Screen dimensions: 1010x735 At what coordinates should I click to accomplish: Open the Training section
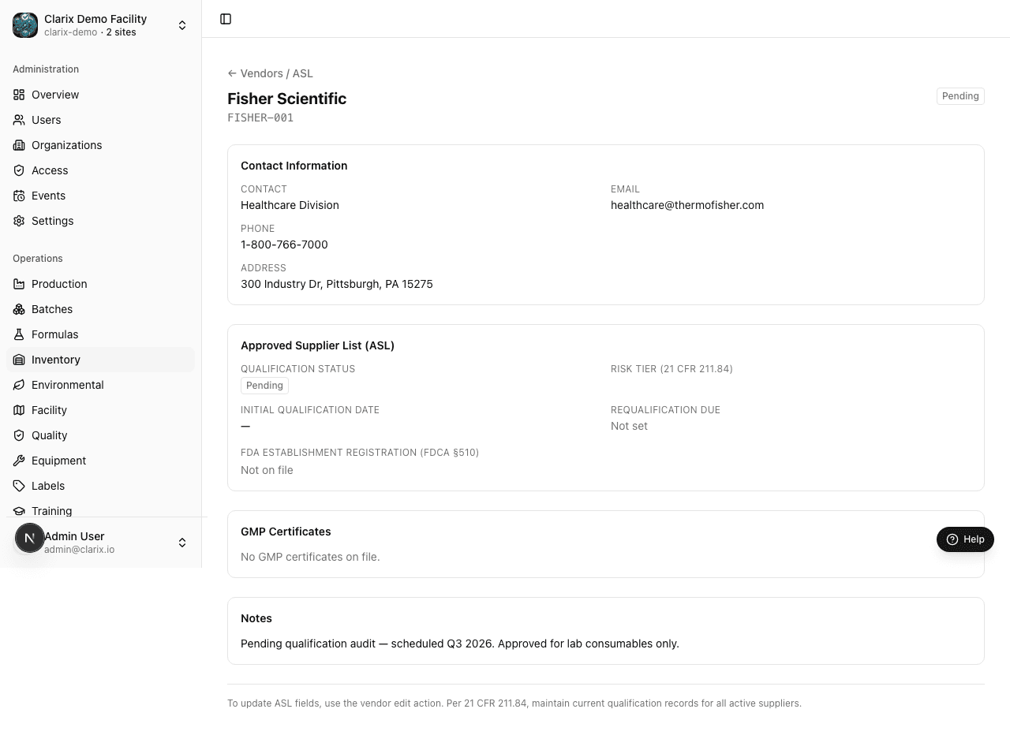[100, 509]
